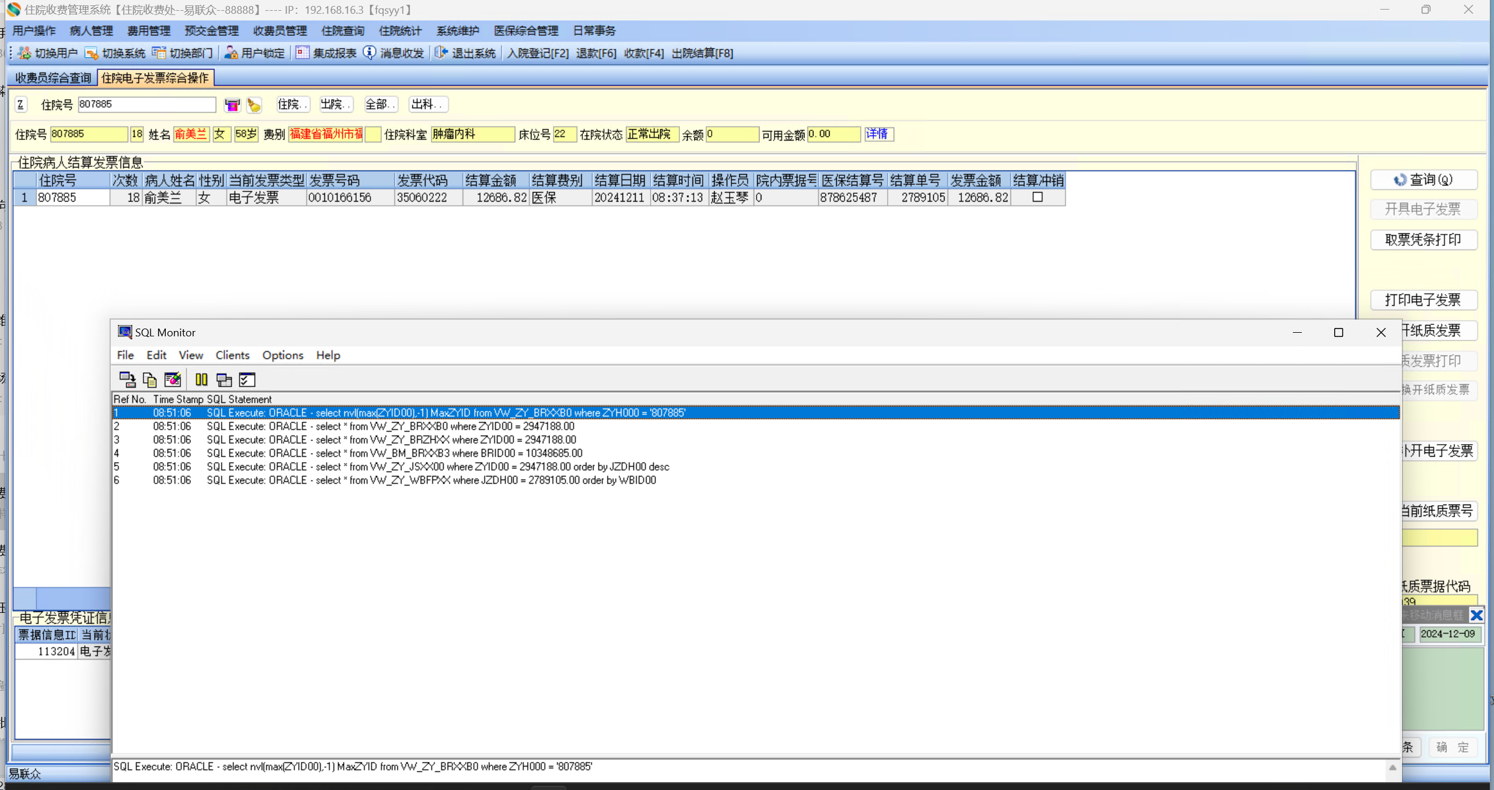Click the trace options checklist icon
This screenshot has width=1494, height=790.
pos(247,379)
